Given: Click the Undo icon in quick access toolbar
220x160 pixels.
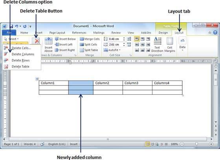Looking at the screenshot, I should 16,26.
